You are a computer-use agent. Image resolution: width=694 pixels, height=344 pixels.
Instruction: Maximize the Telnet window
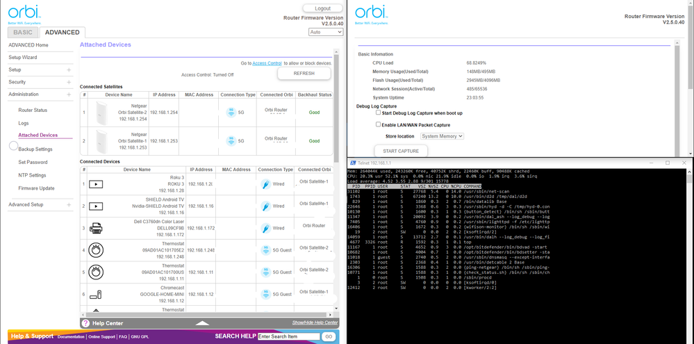point(668,163)
